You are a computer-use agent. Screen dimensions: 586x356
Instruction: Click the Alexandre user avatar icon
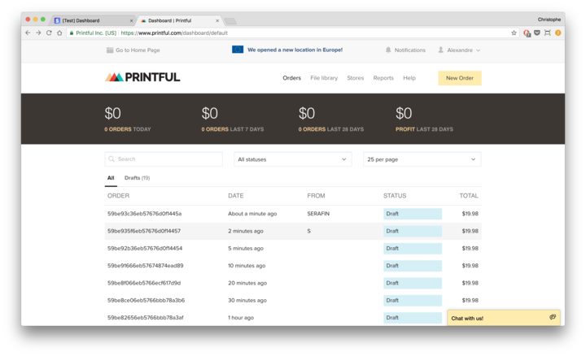click(440, 50)
